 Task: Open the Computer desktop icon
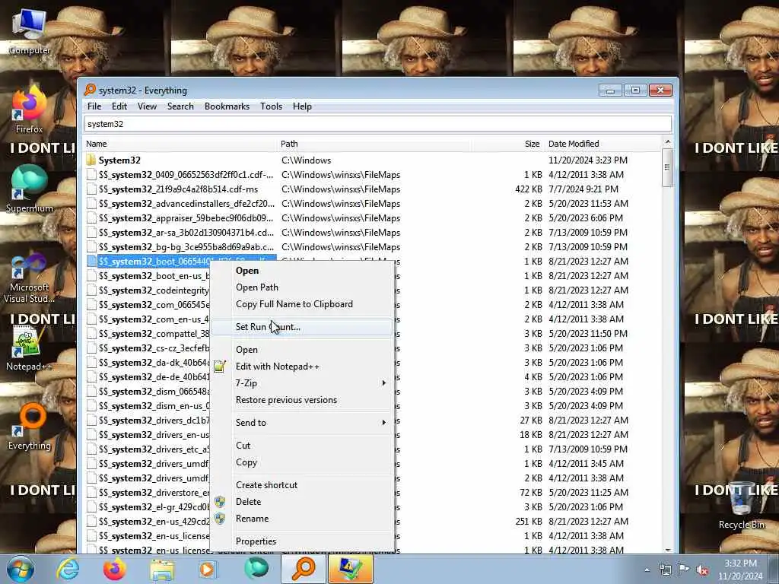(x=30, y=30)
